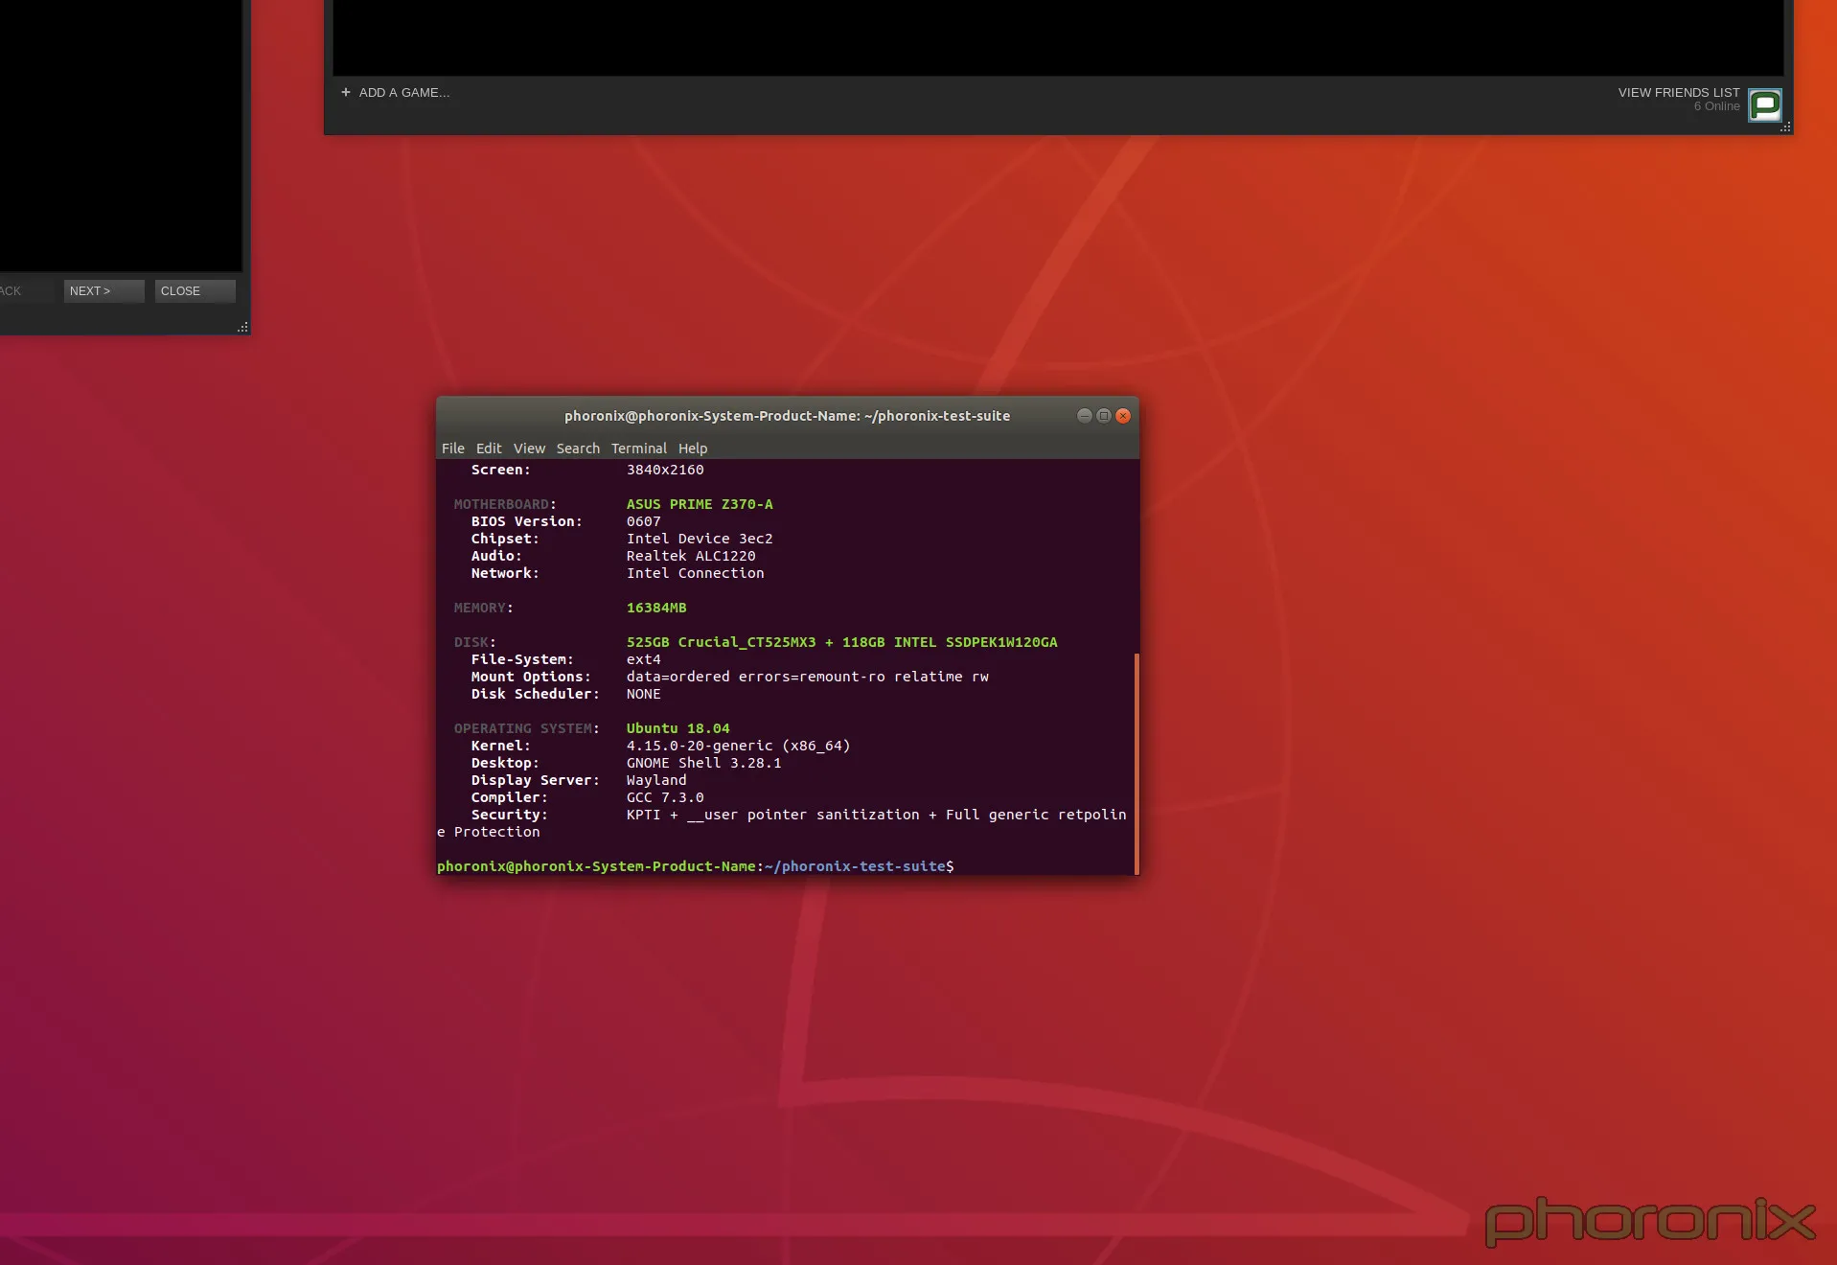Click the terminal minimize icon
This screenshot has width=1837, height=1265.
coord(1084,416)
